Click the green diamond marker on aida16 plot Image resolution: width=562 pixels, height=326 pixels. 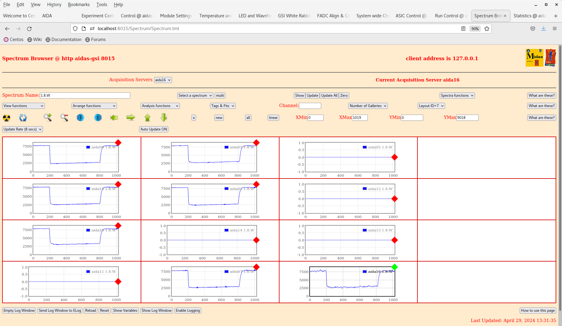(x=395, y=267)
